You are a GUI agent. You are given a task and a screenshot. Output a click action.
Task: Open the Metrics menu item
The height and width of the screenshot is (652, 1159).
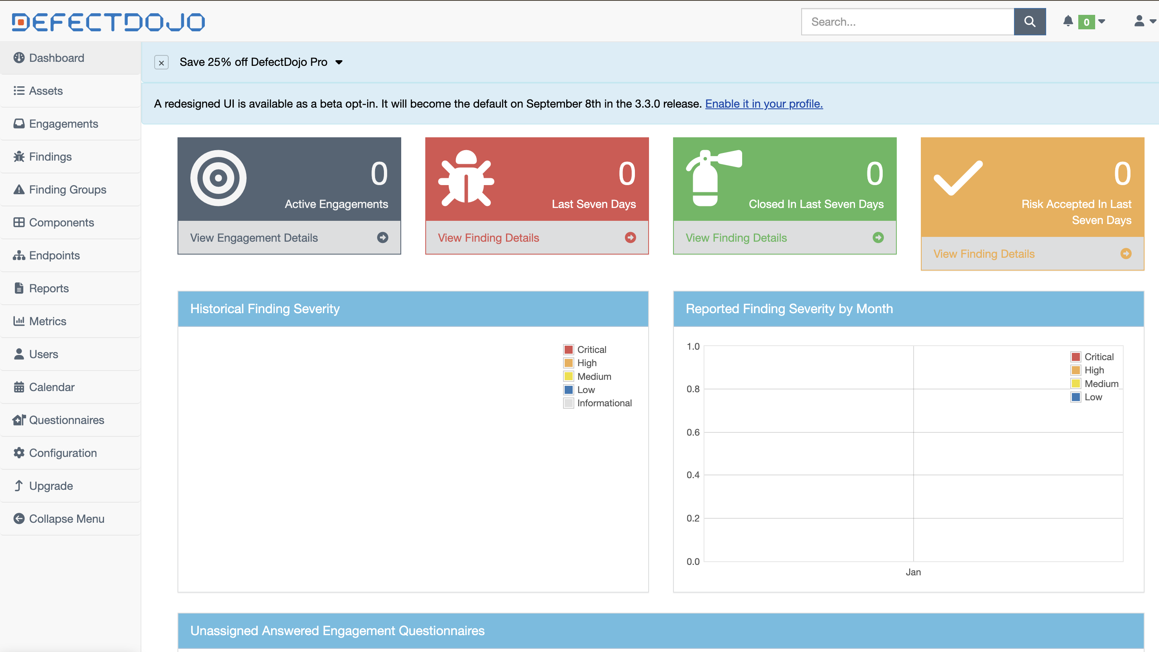tap(71, 321)
